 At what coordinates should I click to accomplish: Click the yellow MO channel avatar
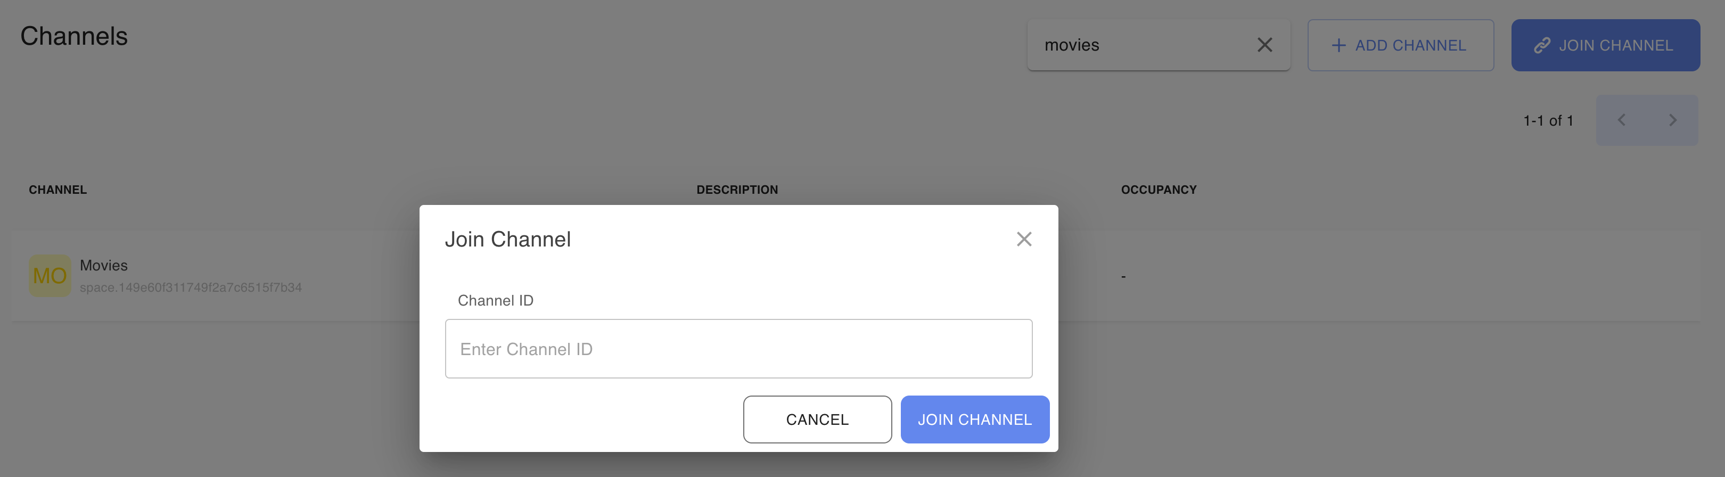[x=50, y=275]
